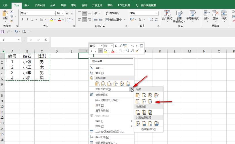Open the mini toolbar font size dropdown

tap(112, 46)
